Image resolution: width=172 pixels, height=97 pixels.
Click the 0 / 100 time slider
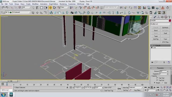(10, 81)
